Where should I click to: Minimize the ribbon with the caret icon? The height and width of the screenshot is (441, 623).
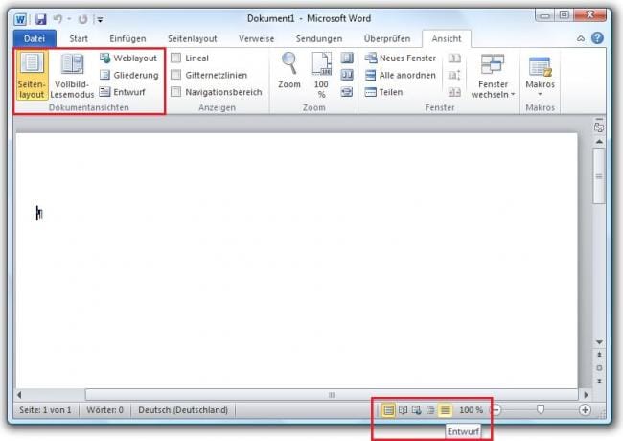pos(581,38)
